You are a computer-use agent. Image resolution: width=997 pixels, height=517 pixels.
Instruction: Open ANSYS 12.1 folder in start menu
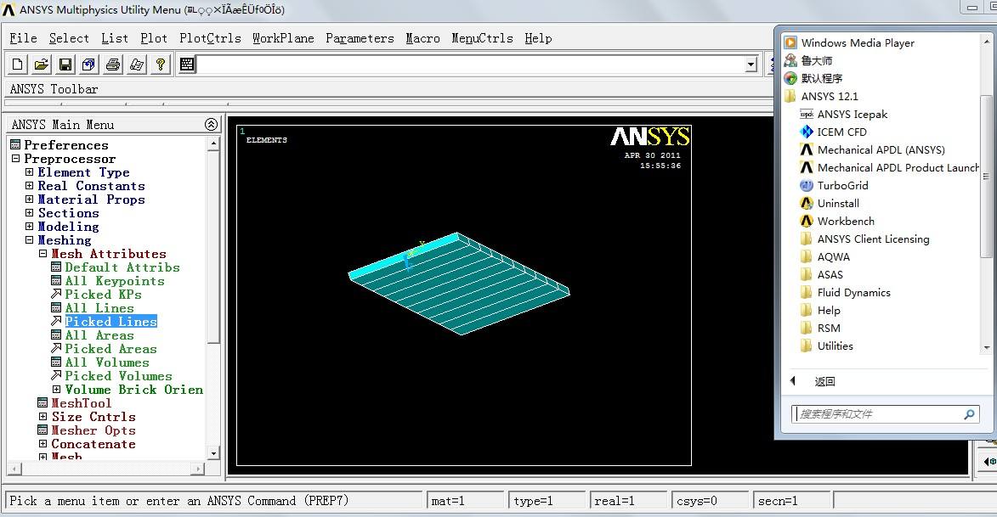830,97
